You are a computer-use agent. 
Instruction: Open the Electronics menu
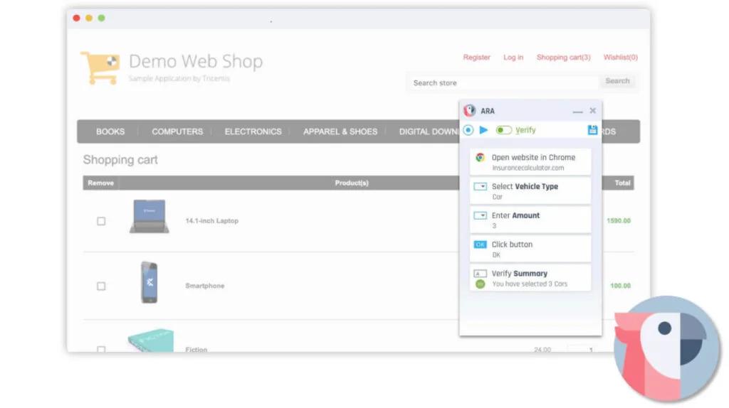(x=253, y=131)
